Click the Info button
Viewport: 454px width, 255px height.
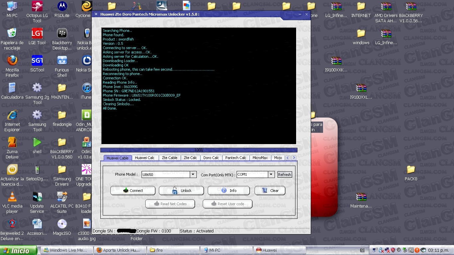tap(229, 191)
